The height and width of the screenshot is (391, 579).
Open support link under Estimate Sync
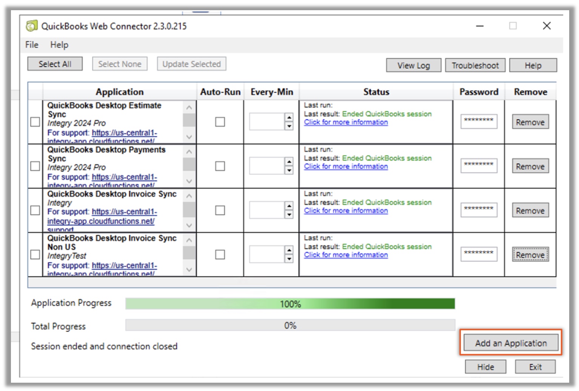(124, 133)
